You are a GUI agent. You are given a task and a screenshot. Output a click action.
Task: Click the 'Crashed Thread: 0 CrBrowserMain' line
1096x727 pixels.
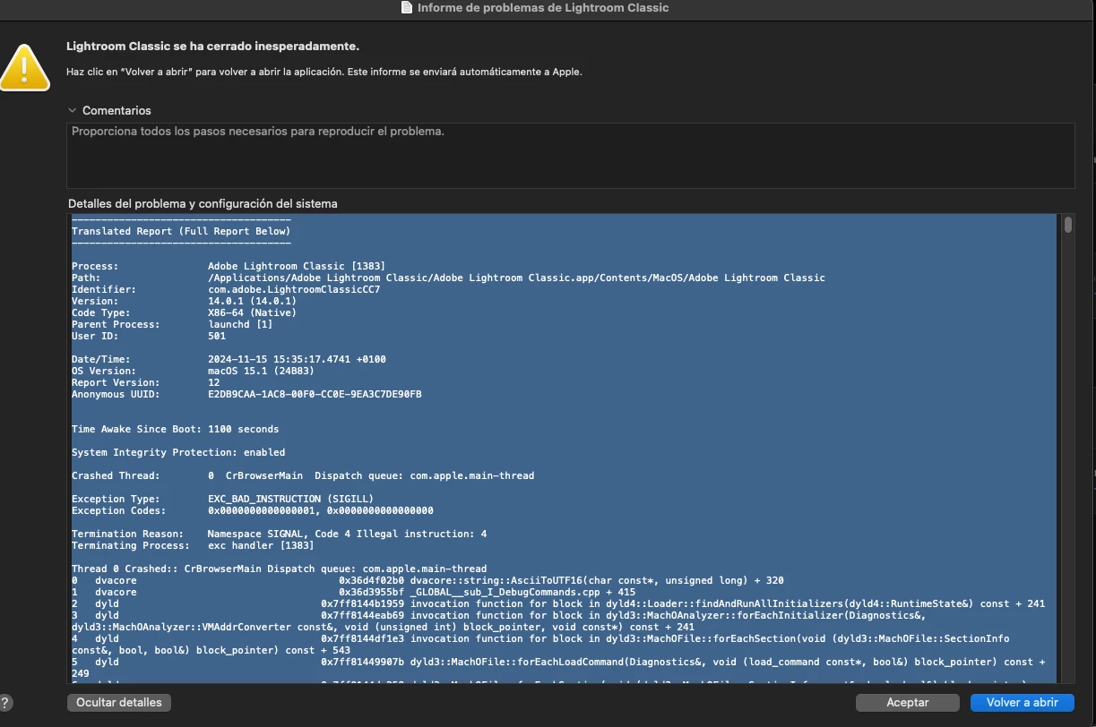(303, 475)
